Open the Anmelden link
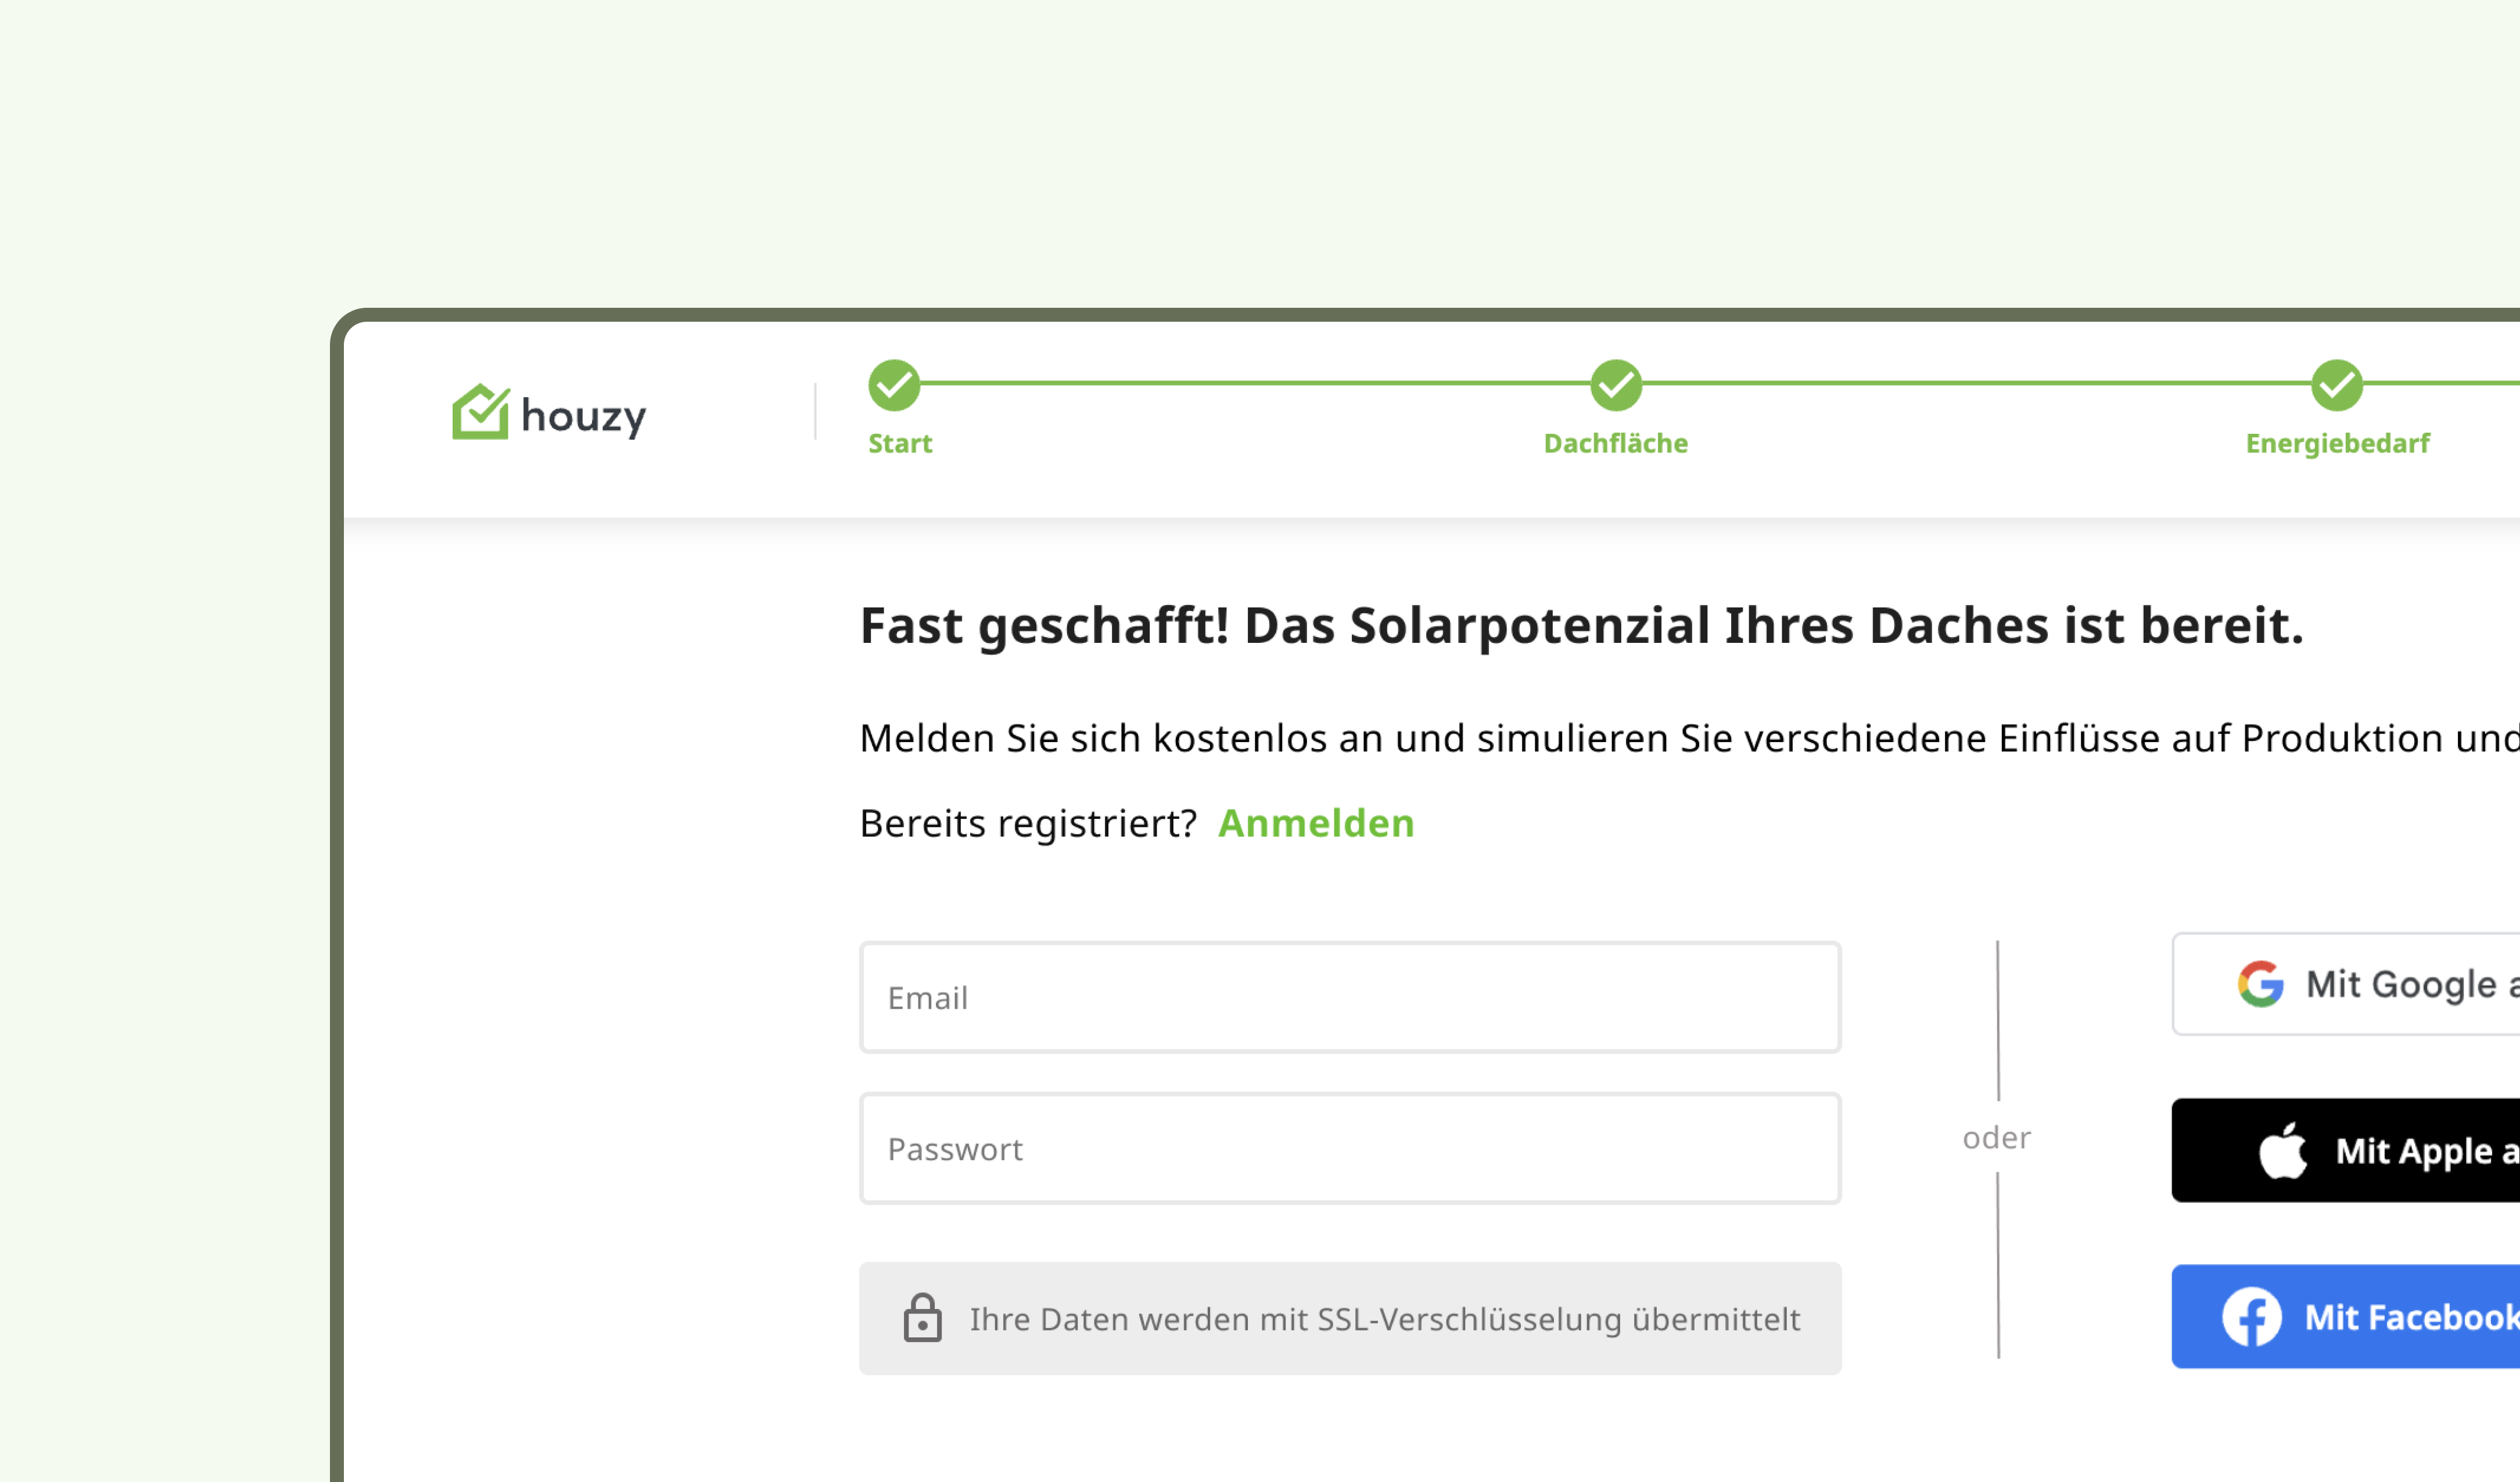 pyautogui.click(x=1316, y=823)
